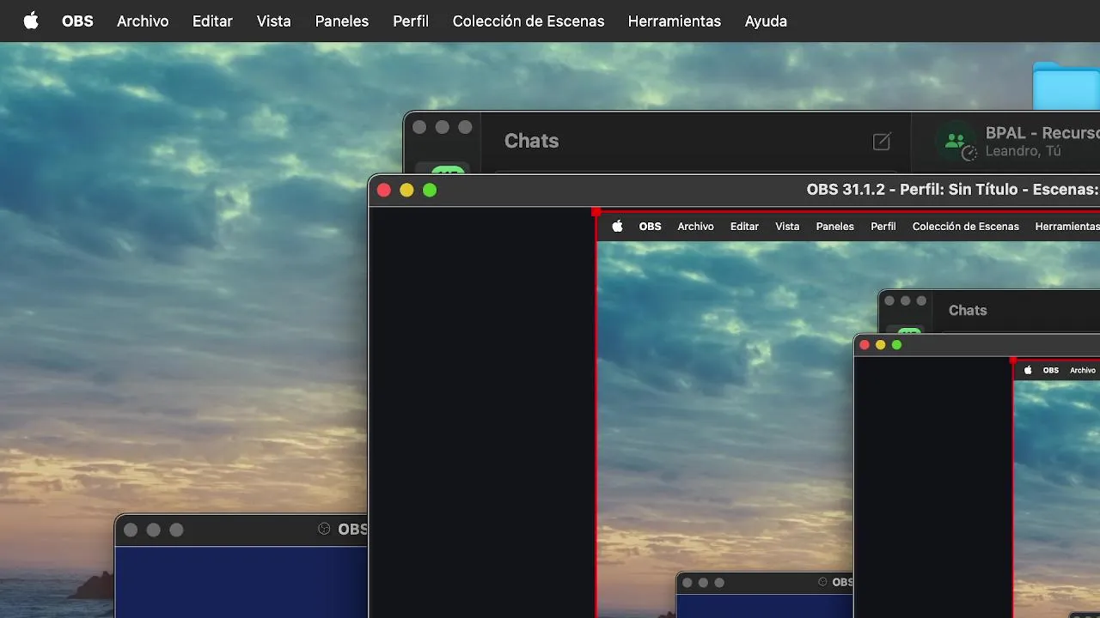The width and height of the screenshot is (1100, 618).
Task: Click the Apple icon on the bar below the OBS title
Action: [617, 227]
